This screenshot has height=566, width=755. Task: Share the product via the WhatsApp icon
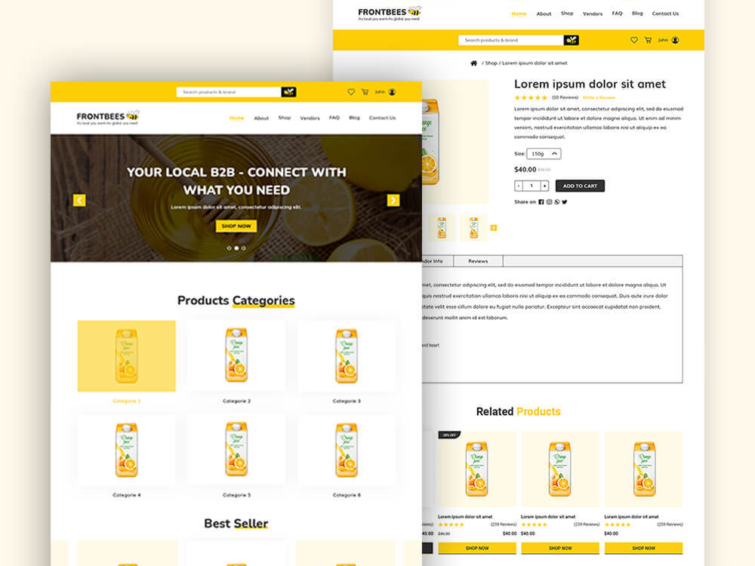[x=556, y=202]
